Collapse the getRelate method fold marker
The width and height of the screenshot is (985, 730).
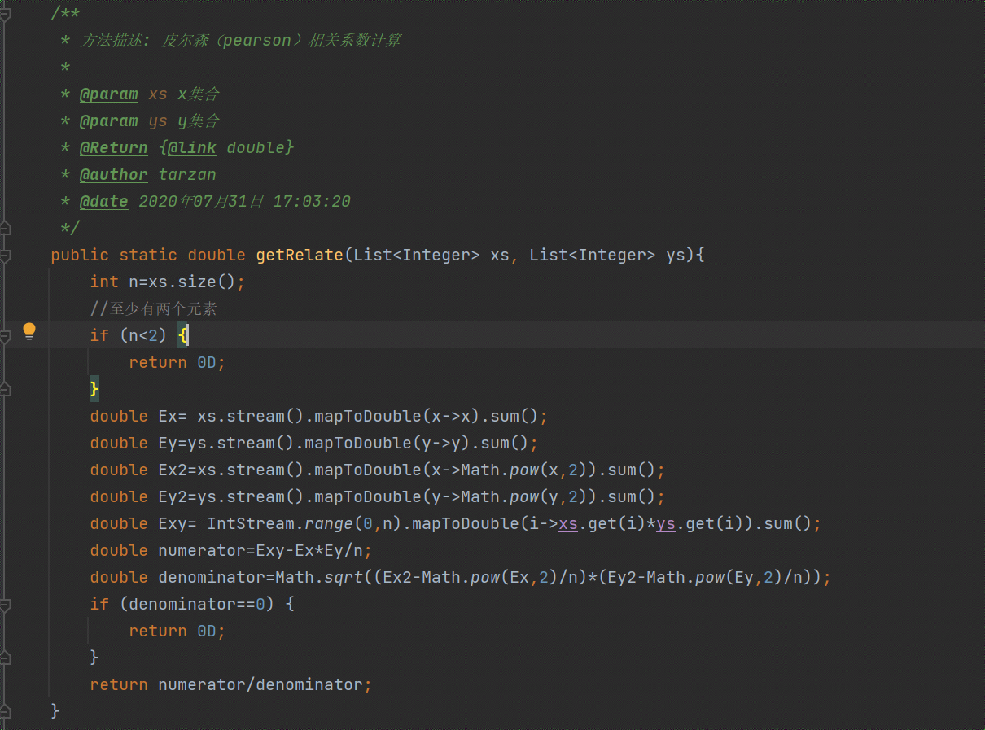tap(5, 256)
